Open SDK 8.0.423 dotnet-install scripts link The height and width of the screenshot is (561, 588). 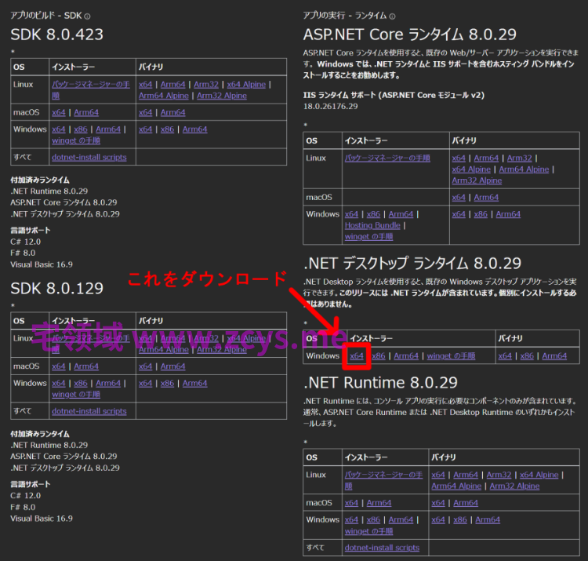click(89, 157)
